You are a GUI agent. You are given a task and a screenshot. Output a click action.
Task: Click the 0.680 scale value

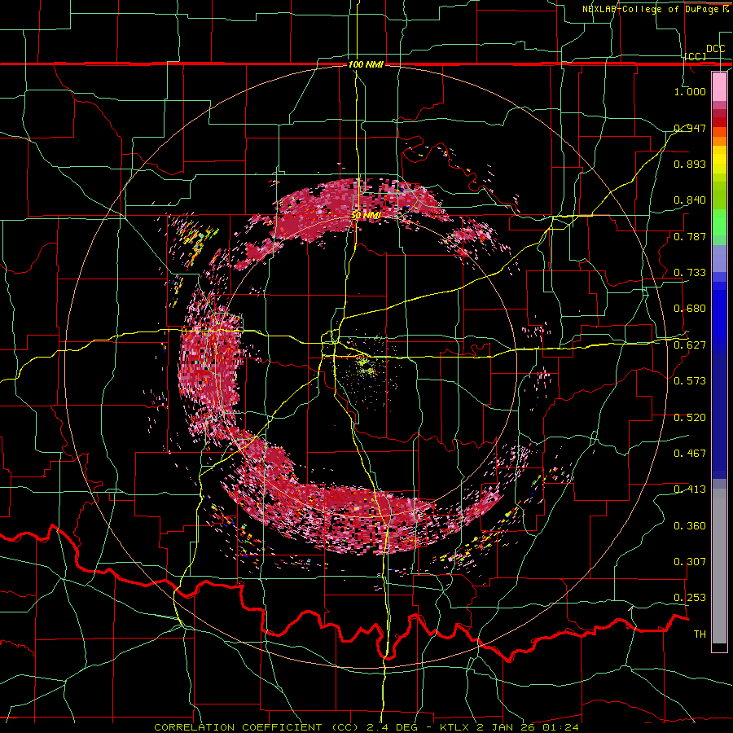point(690,308)
